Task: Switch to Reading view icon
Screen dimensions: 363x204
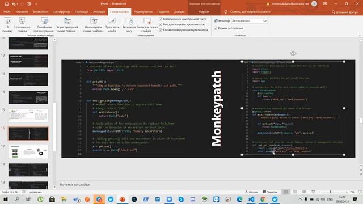Action: (304, 192)
